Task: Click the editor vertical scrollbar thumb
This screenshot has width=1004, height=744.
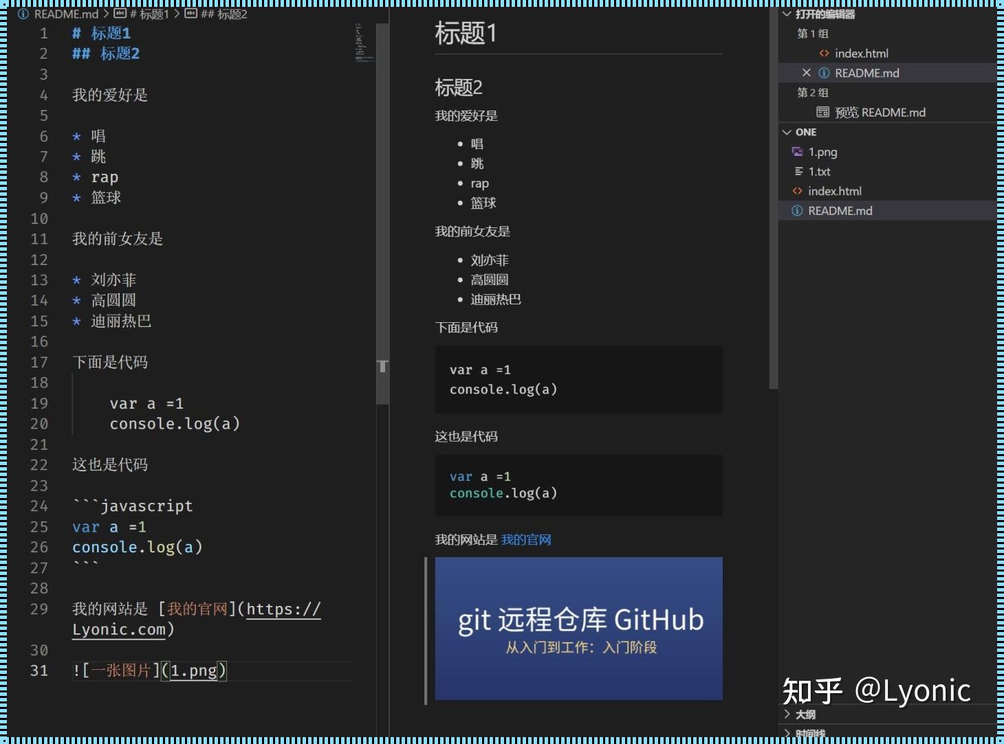Action: coord(382,213)
